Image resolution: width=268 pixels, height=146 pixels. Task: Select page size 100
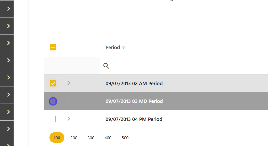pos(57,138)
